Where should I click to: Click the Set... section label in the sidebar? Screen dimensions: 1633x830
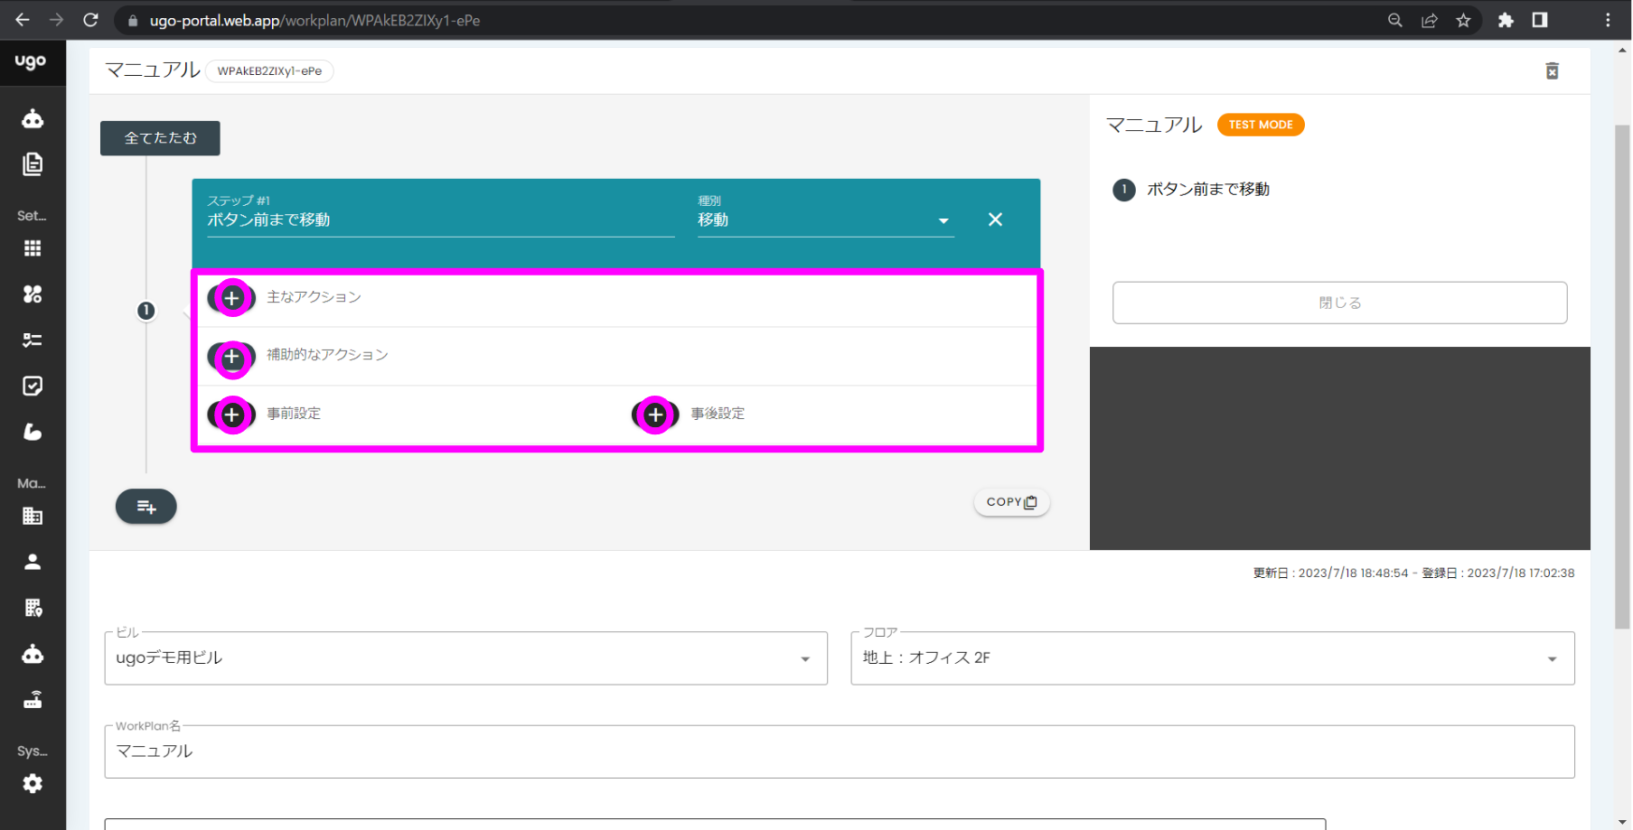click(x=32, y=216)
